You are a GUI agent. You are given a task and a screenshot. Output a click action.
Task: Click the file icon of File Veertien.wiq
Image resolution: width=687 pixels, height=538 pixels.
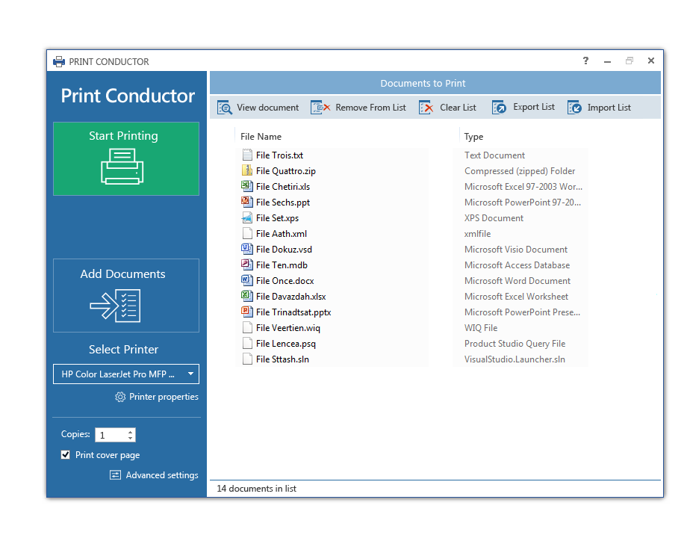click(247, 327)
